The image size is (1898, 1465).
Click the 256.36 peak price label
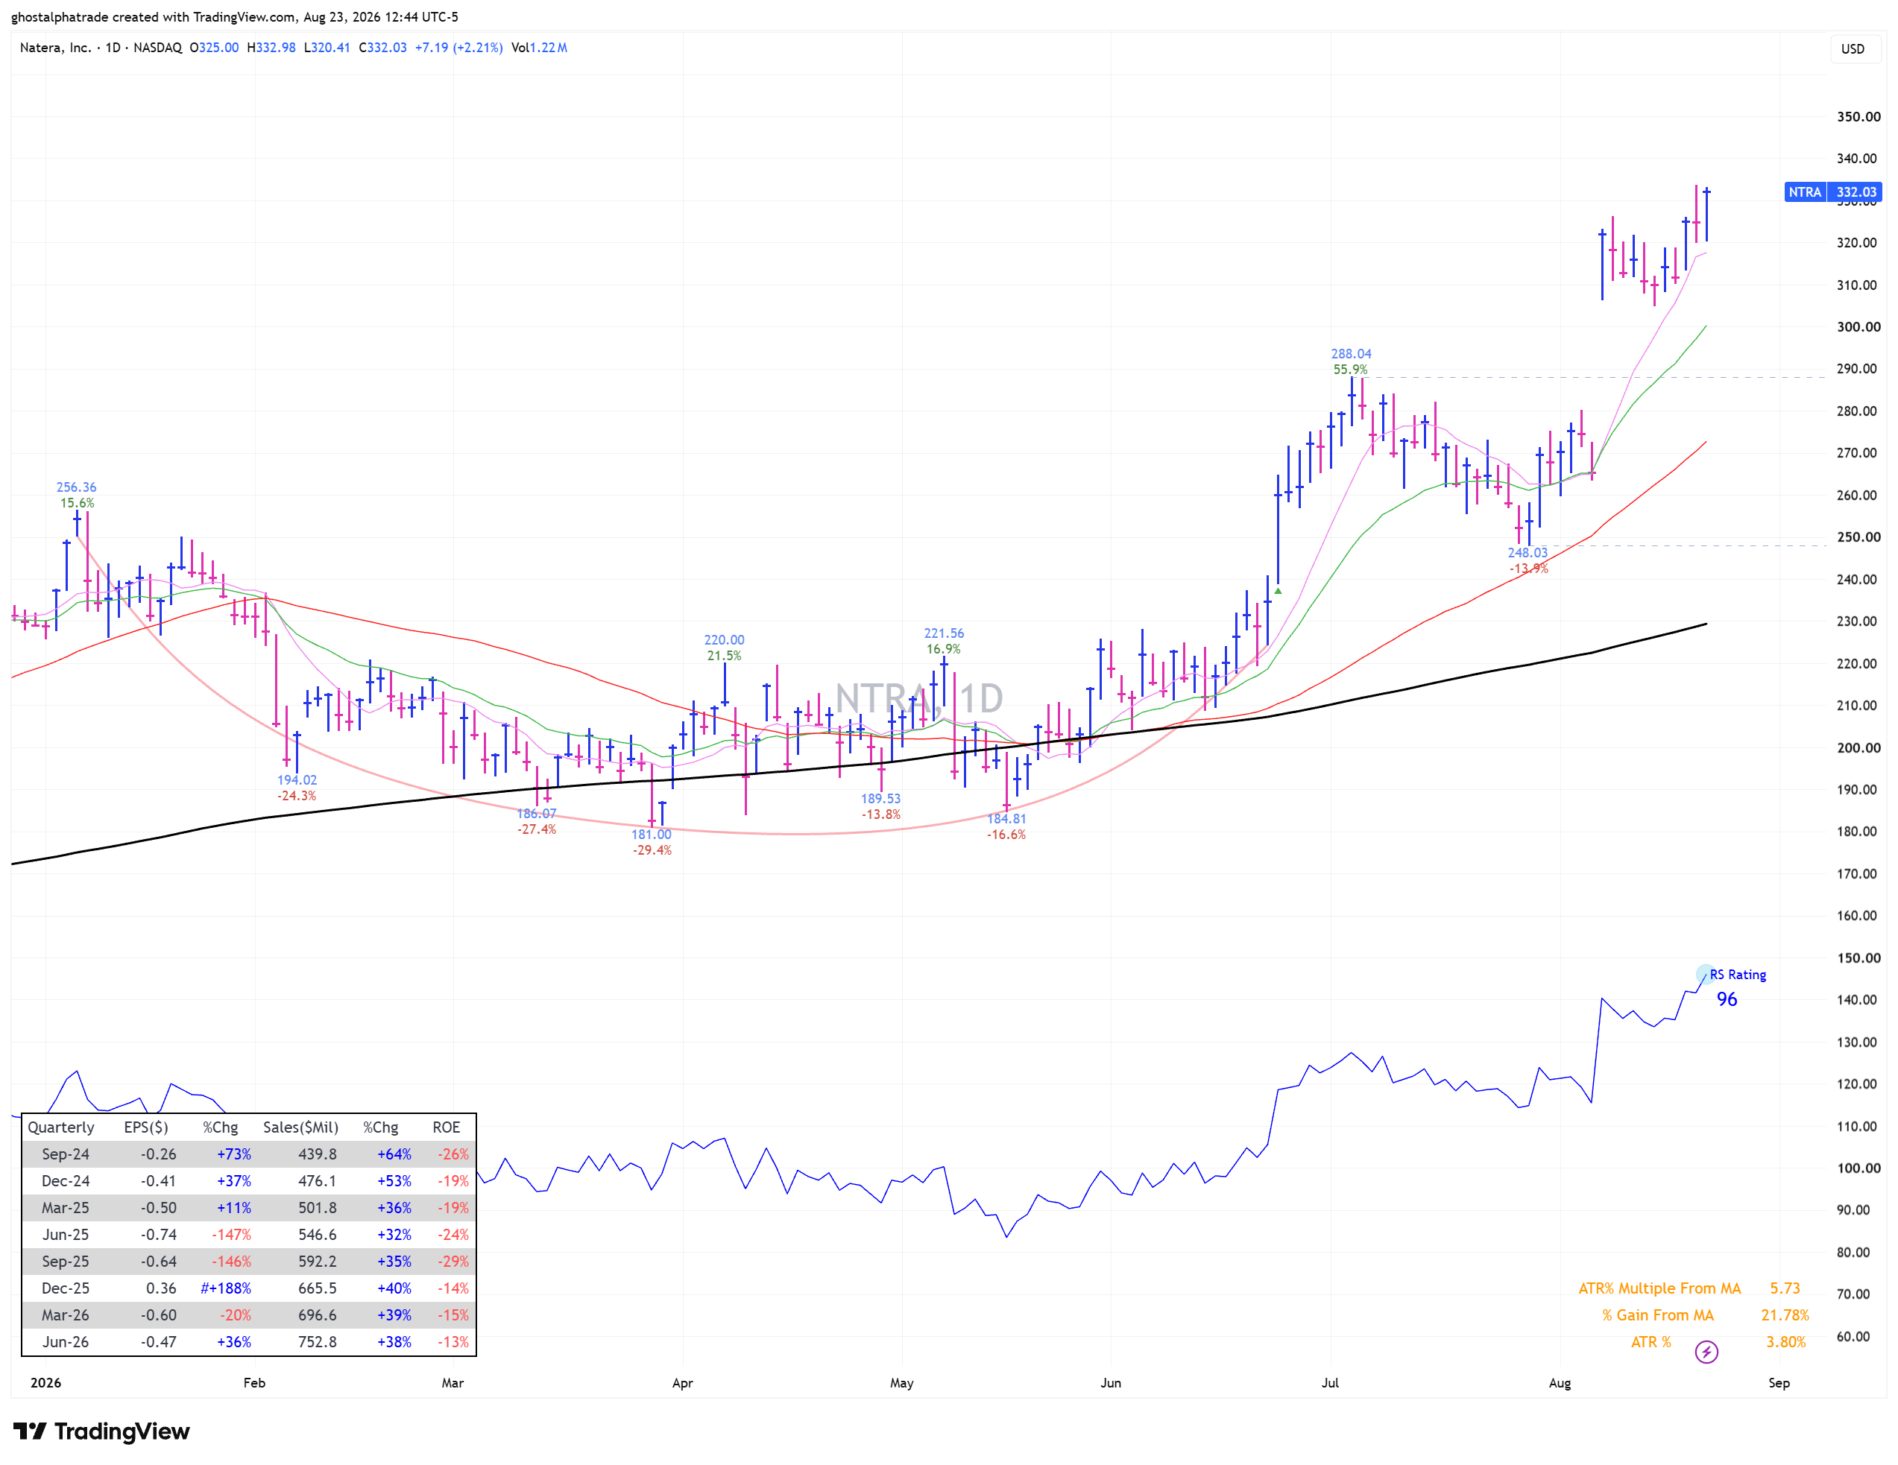click(77, 487)
